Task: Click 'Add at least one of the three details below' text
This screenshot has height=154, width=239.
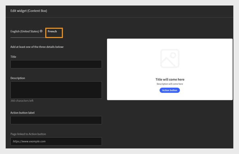Action: click(37, 47)
